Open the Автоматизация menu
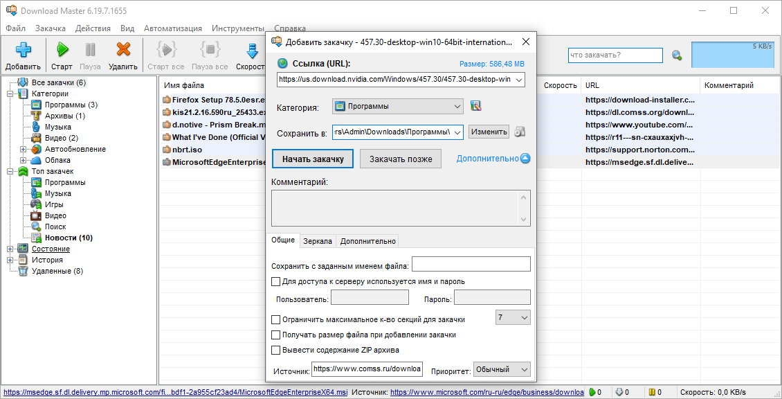The height and width of the screenshot is (399, 782). [x=172, y=28]
